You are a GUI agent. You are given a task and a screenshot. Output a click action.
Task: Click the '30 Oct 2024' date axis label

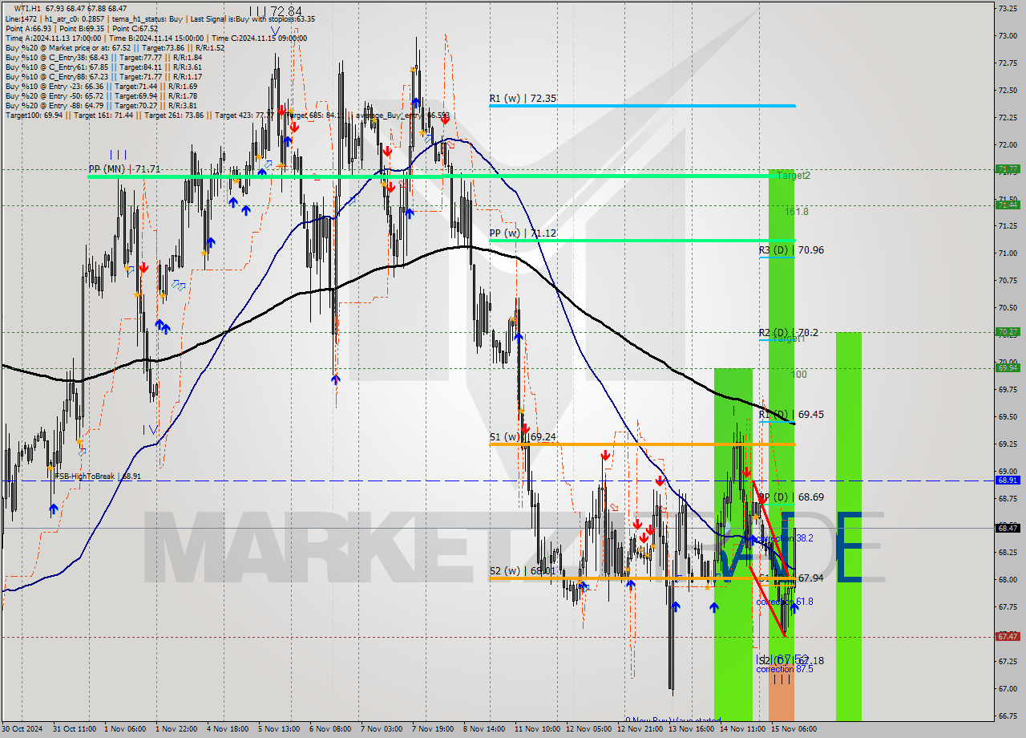[21, 729]
